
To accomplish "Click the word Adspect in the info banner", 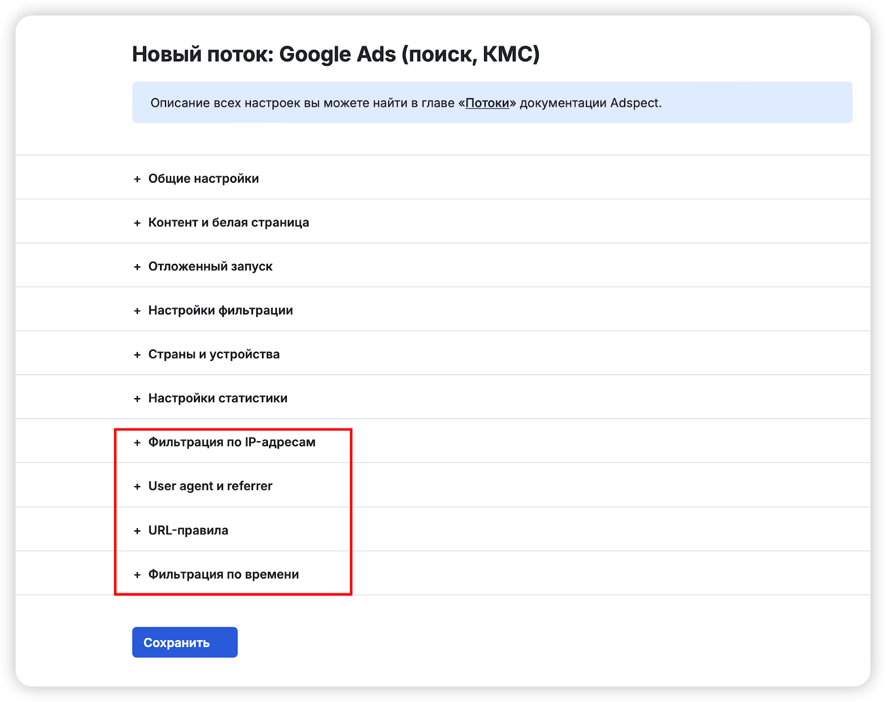I will tap(635, 103).
